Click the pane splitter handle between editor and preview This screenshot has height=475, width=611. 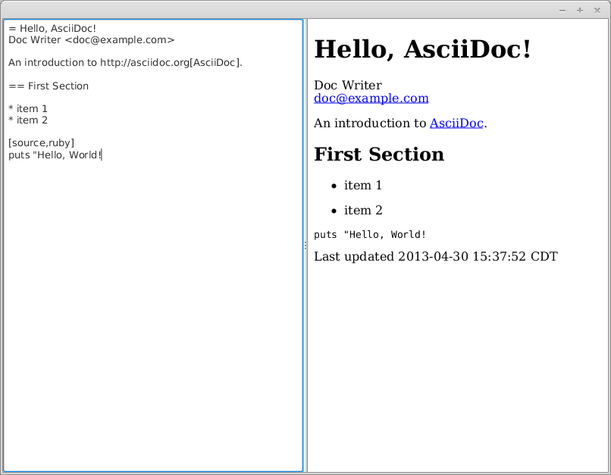click(x=305, y=245)
